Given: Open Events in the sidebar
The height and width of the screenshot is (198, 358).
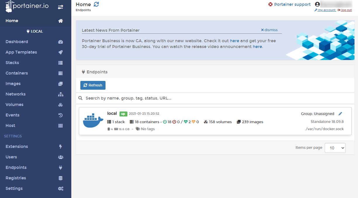Looking at the screenshot, I should pyautogui.click(x=36, y=115).
